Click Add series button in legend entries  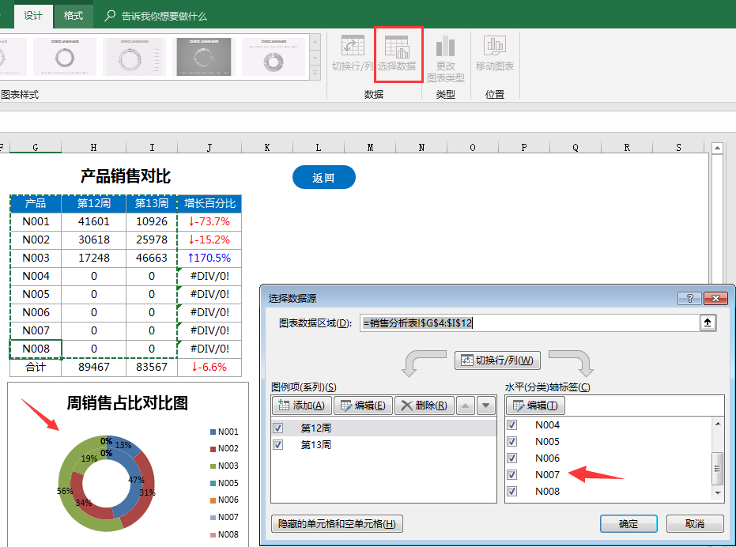coord(301,406)
